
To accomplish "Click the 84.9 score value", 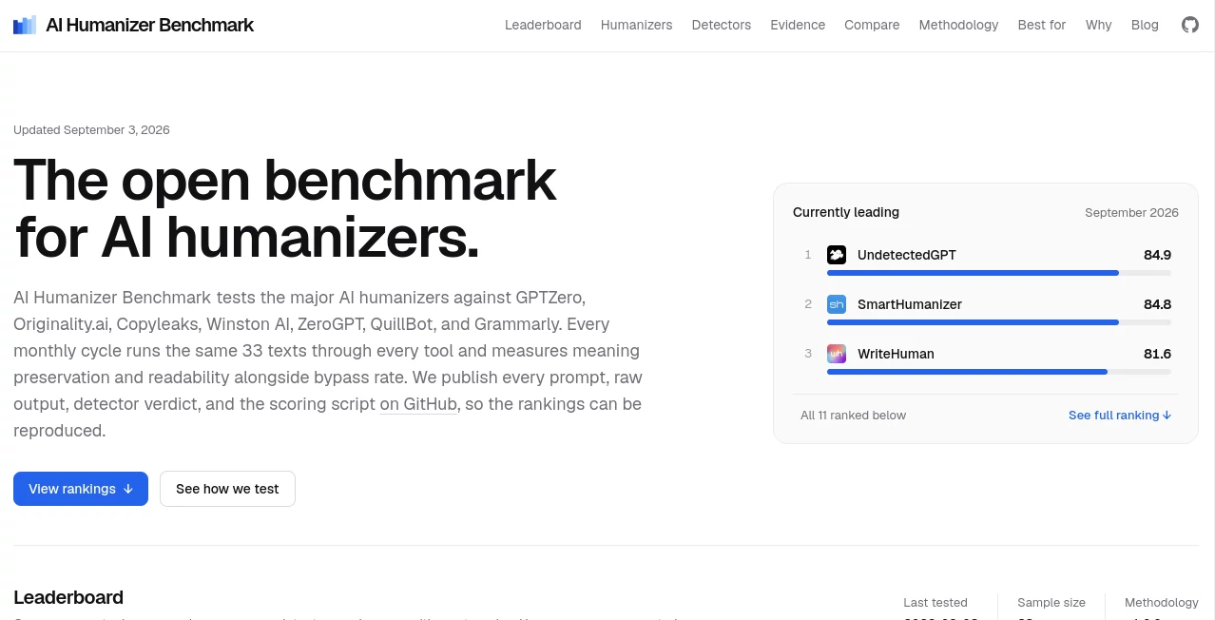I will (1157, 255).
